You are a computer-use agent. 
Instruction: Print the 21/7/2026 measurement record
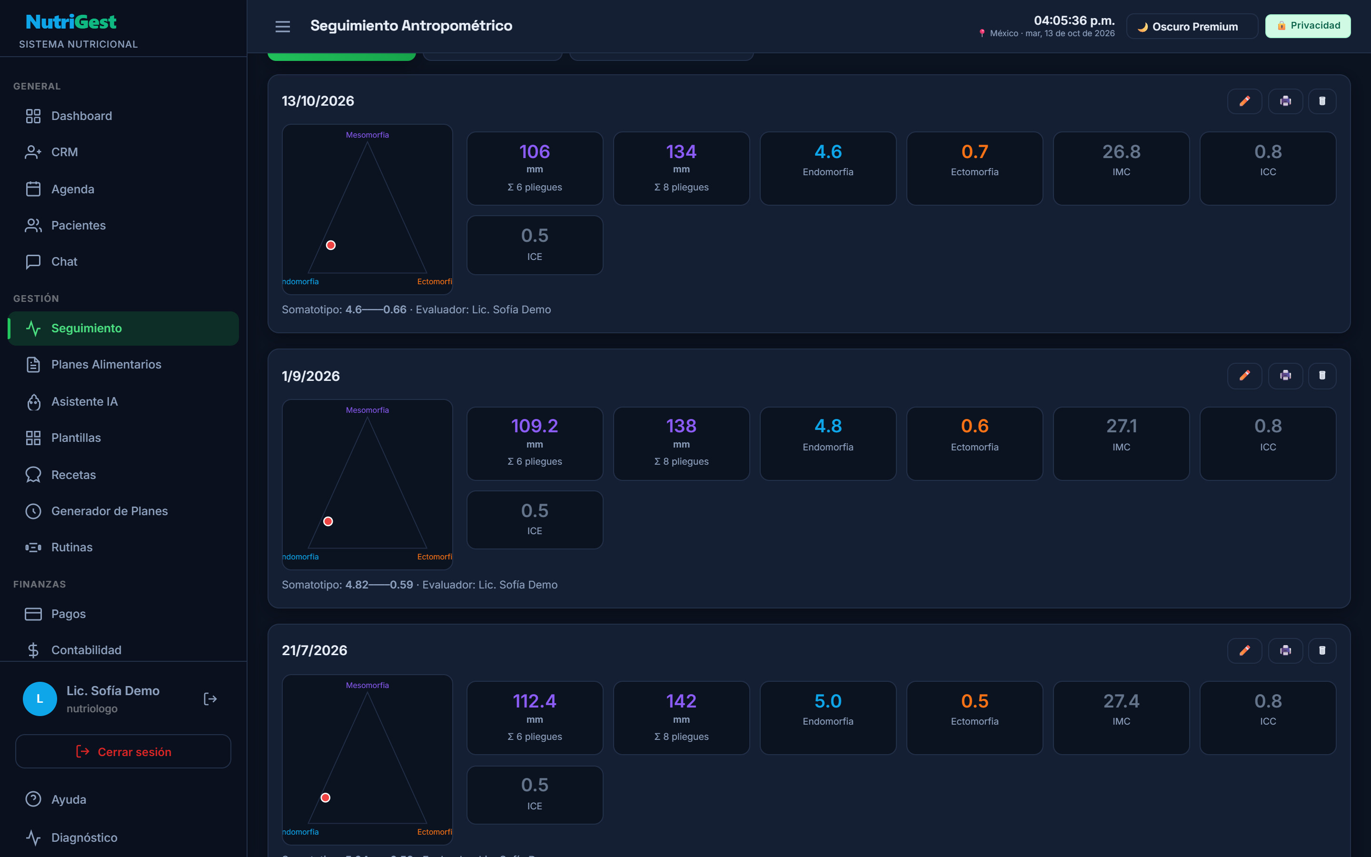(x=1285, y=650)
